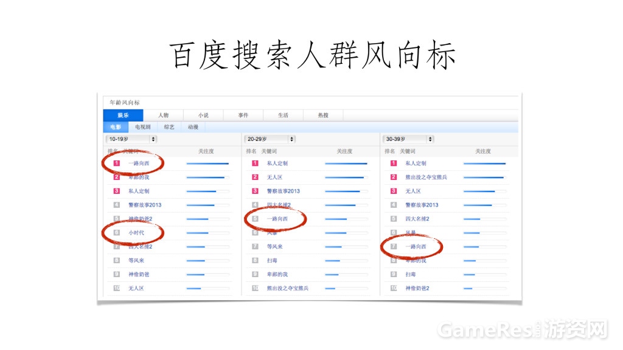Open the 人物 tab
The image size is (623, 350).
(x=163, y=115)
